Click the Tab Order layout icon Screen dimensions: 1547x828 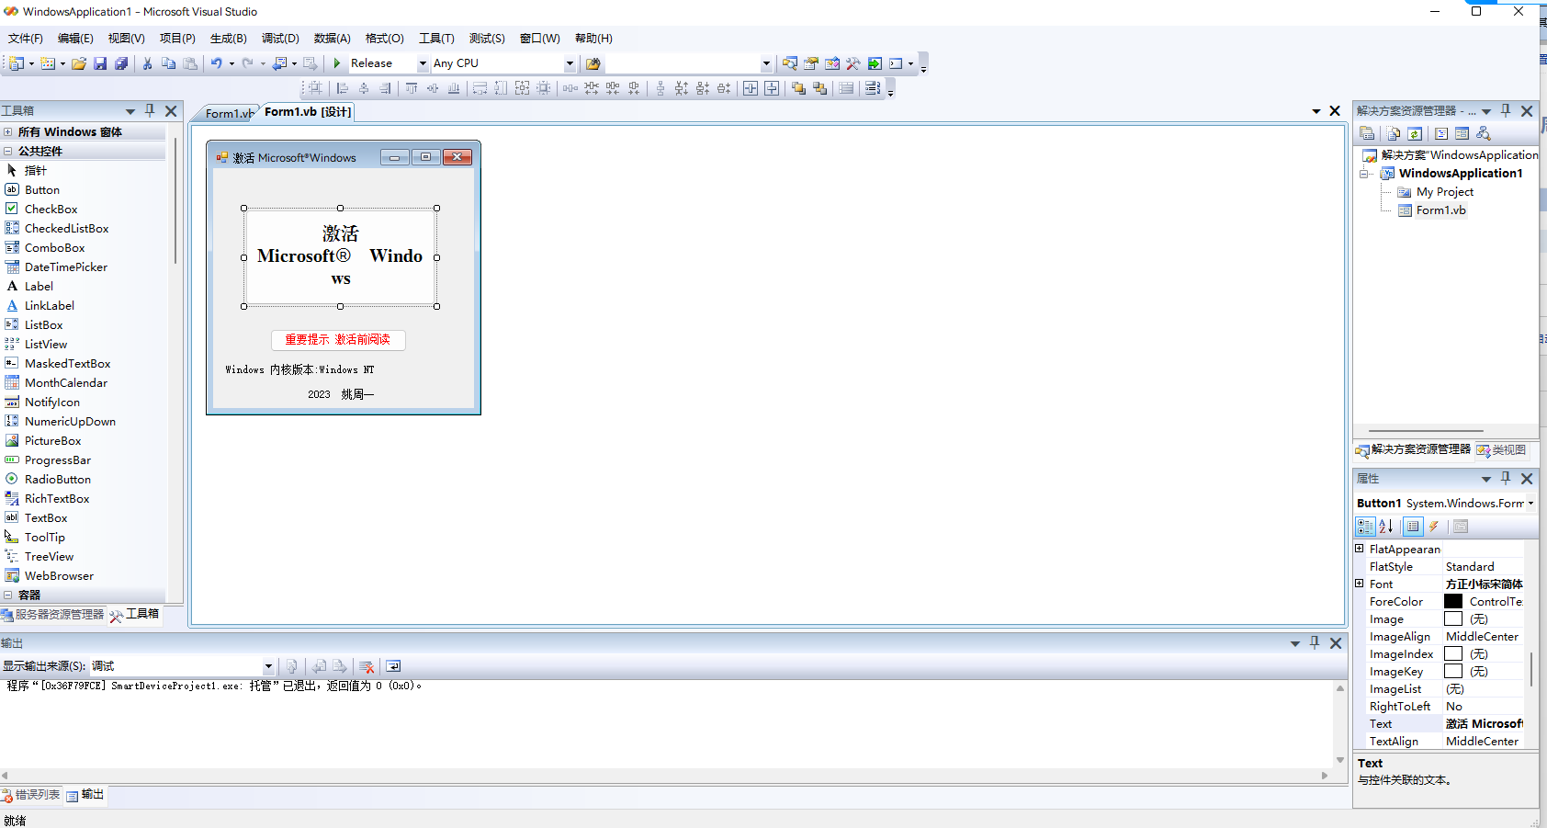pyautogui.click(x=873, y=88)
